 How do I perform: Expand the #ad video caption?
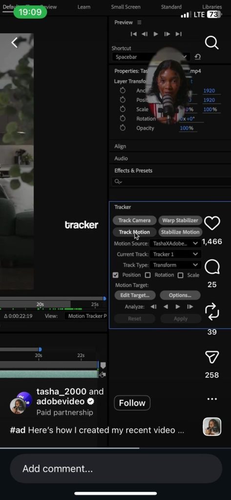pyautogui.click(x=97, y=430)
